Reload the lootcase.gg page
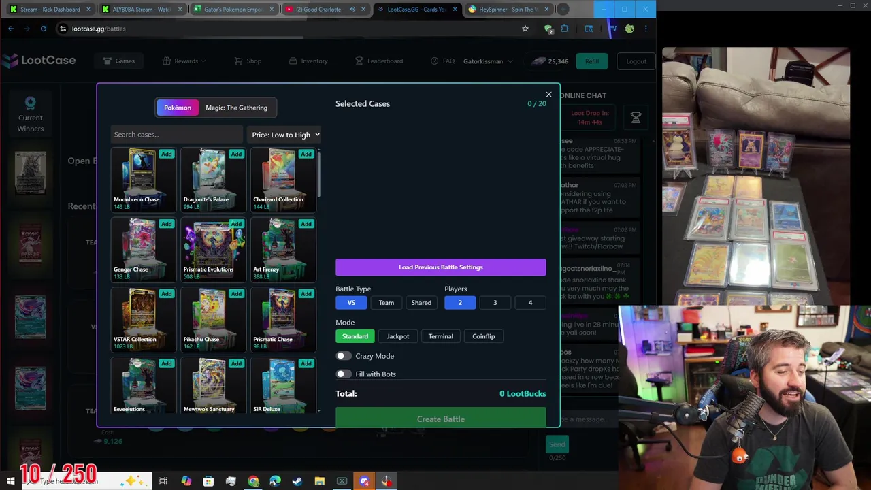This screenshot has height=490, width=871. tap(44, 29)
